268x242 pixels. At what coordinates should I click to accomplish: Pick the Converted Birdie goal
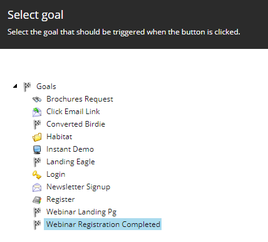pyautogui.click(x=76, y=124)
